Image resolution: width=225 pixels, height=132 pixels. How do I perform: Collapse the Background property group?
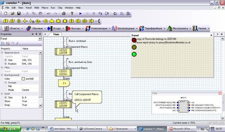point(2,75)
